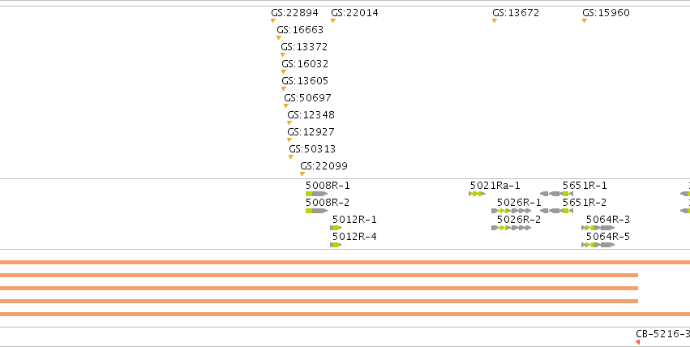Image resolution: width=690 pixels, height=347 pixels.
Task: Click the 5651R-1 gene model glyph
Action: click(557, 194)
